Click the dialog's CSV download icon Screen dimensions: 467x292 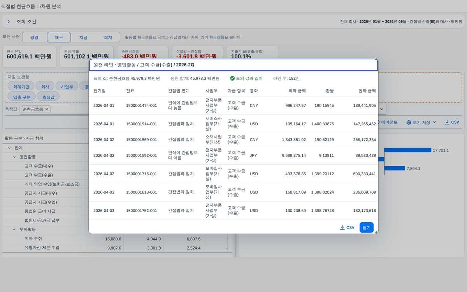pyautogui.click(x=342, y=227)
